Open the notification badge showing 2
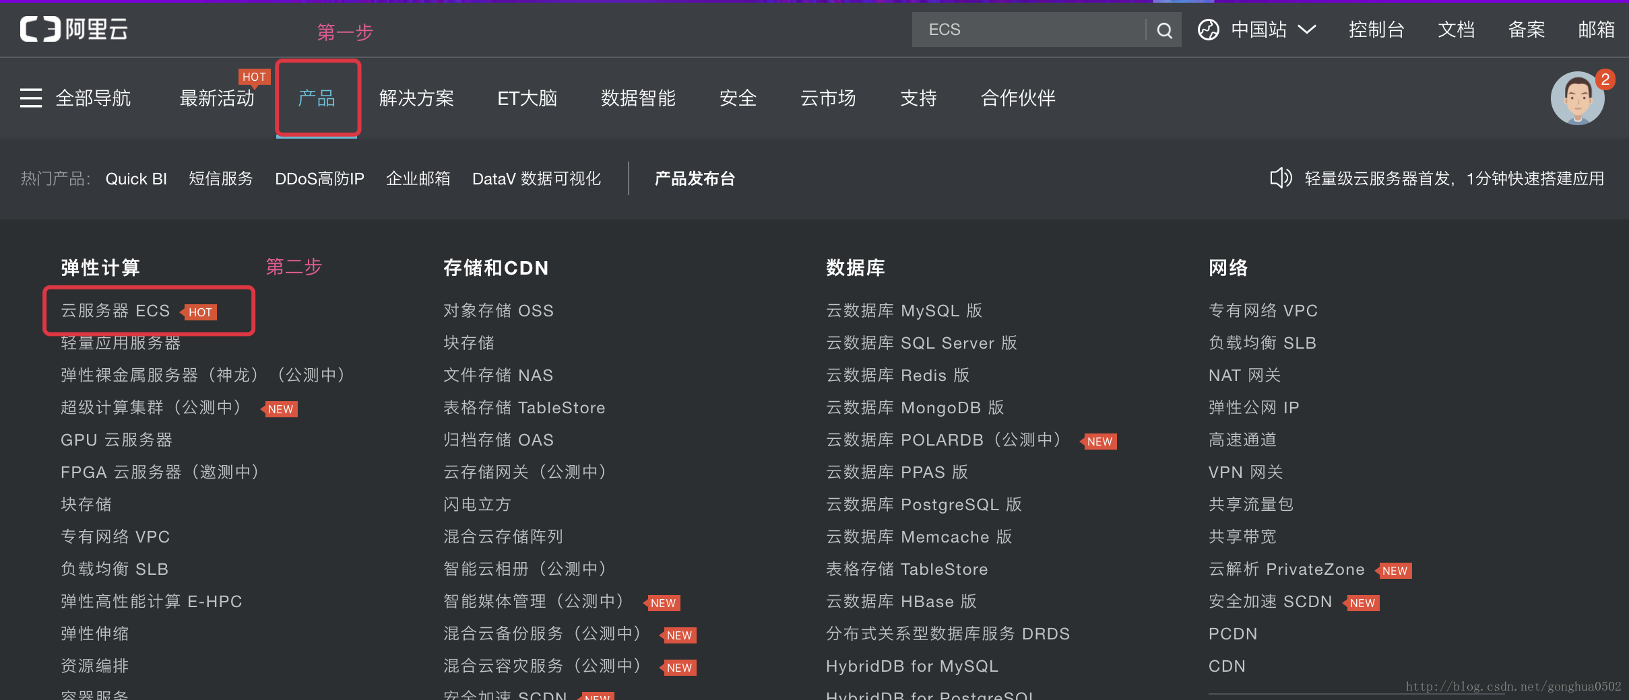The height and width of the screenshot is (700, 1629). 1605,79
